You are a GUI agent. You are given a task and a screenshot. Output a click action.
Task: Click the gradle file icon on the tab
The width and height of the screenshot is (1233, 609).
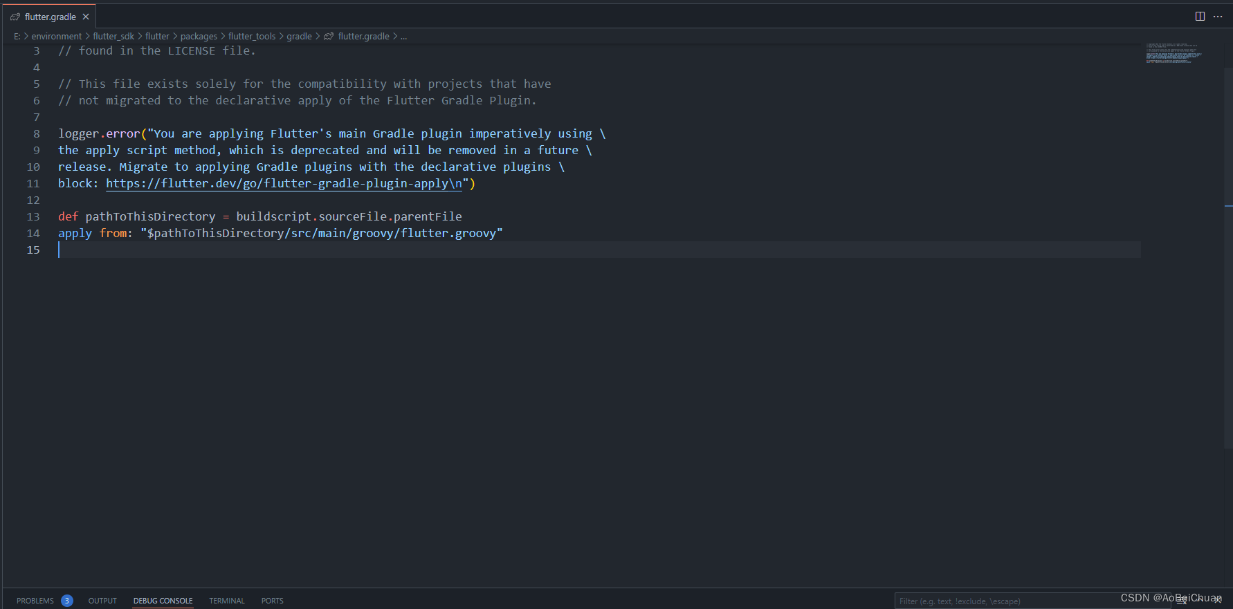click(x=15, y=16)
